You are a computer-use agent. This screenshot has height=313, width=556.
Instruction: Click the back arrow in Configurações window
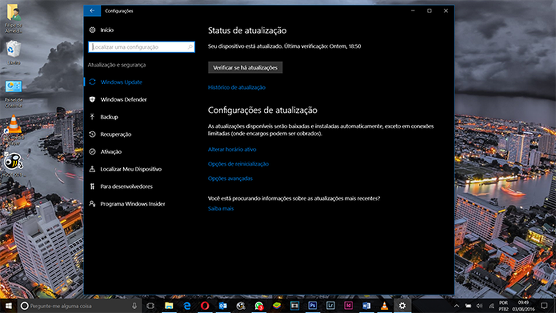click(92, 11)
